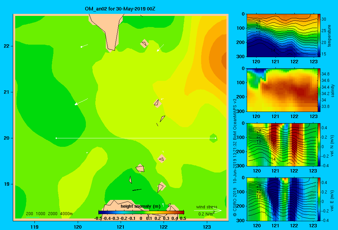The height and width of the screenshot is (230, 338).
Task: Click longitude label 123 under main map
Action: [207, 227]
